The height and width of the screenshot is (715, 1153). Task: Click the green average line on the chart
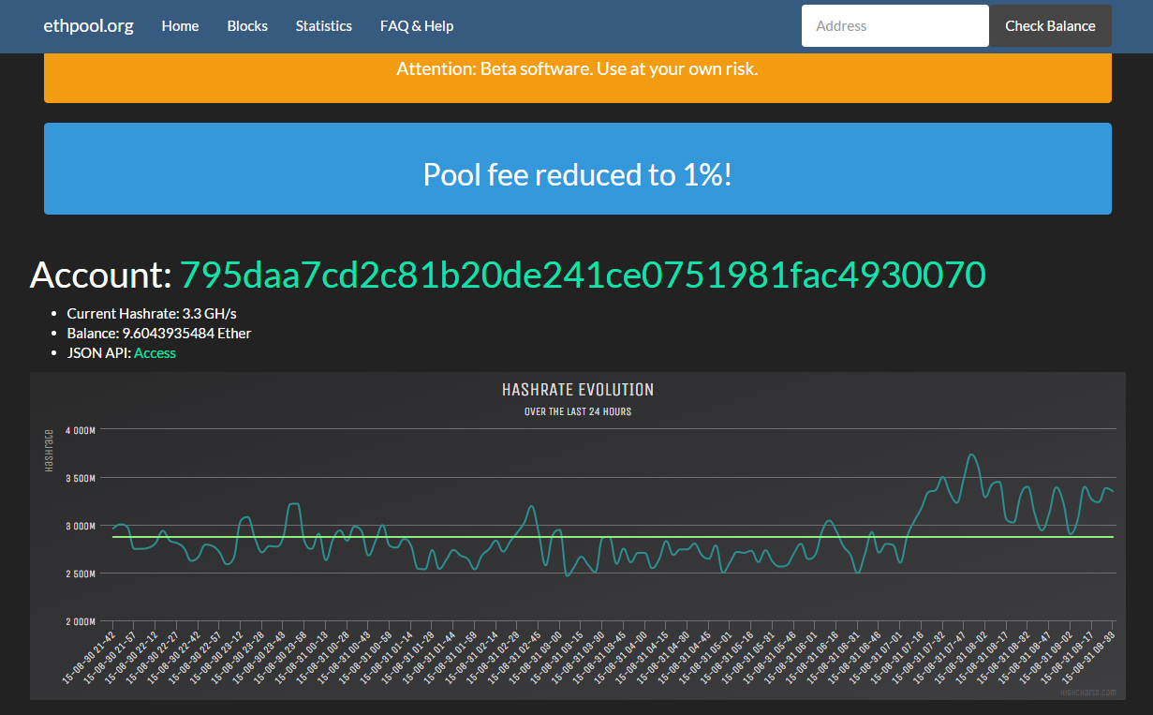468,537
